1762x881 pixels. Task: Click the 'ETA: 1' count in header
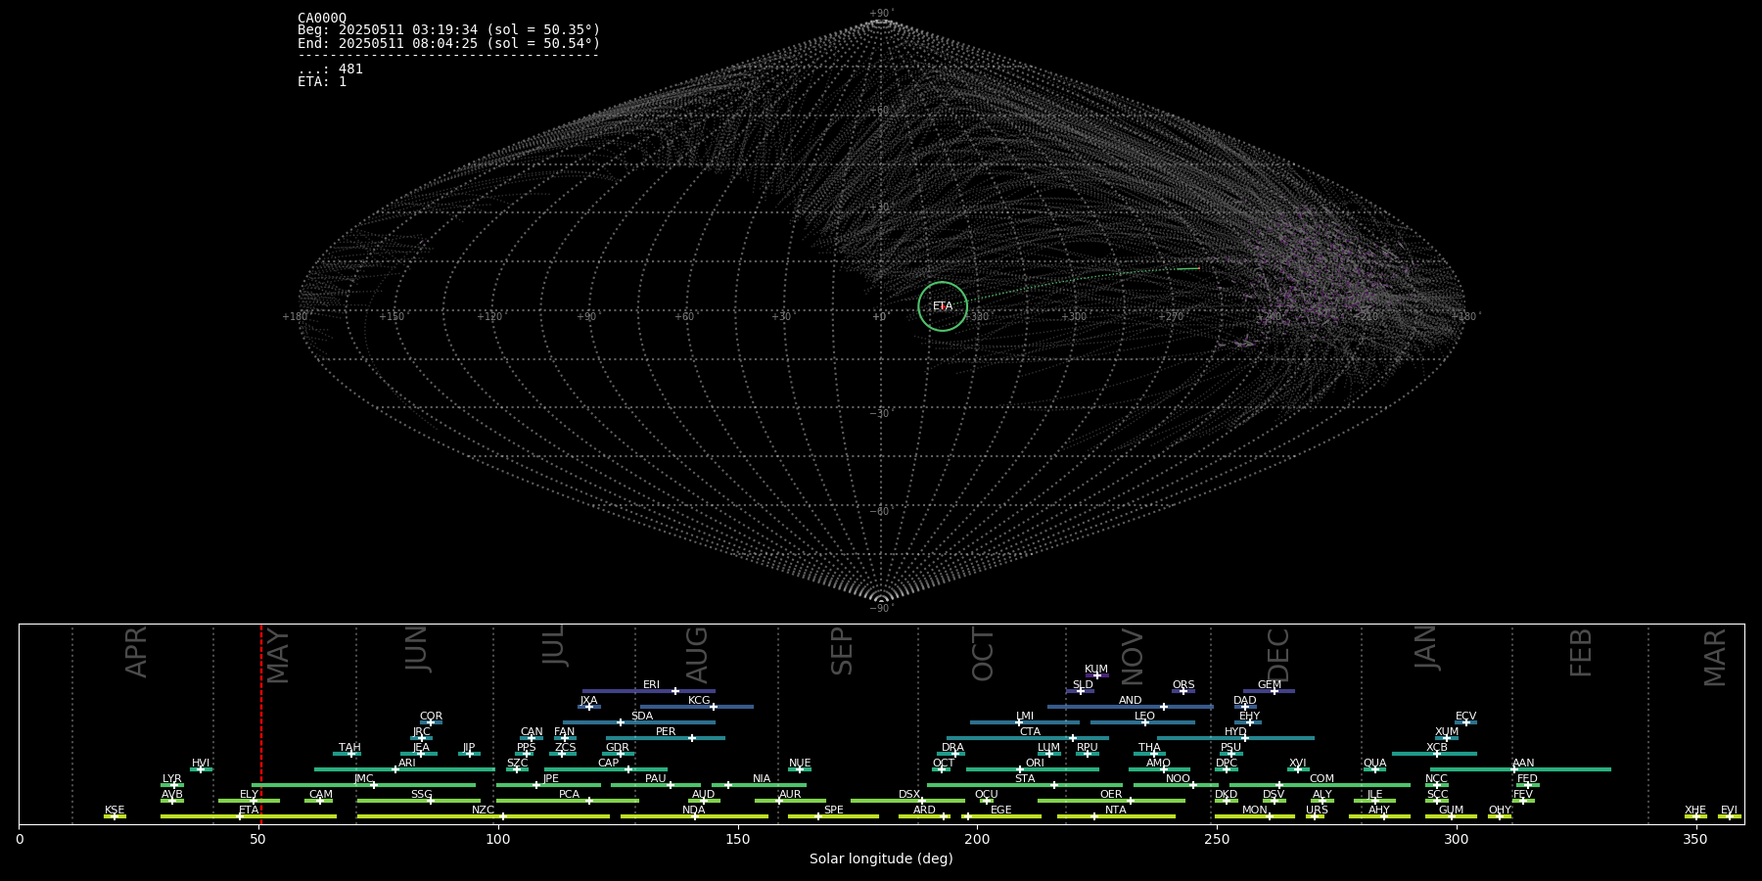(322, 81)
